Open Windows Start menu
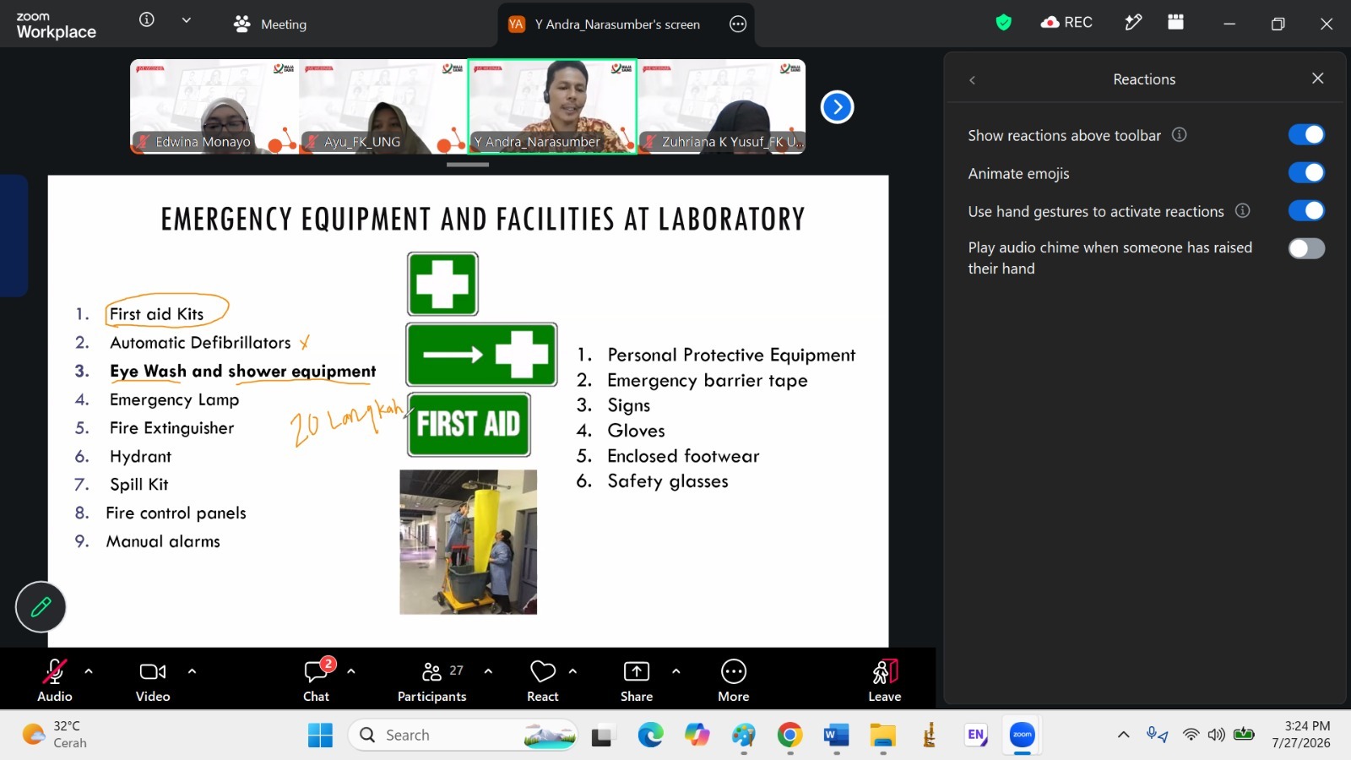 tap(320, 736)
